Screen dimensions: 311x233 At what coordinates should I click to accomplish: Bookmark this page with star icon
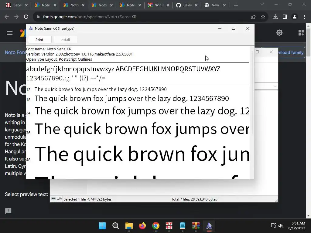(x=263, y=17)
